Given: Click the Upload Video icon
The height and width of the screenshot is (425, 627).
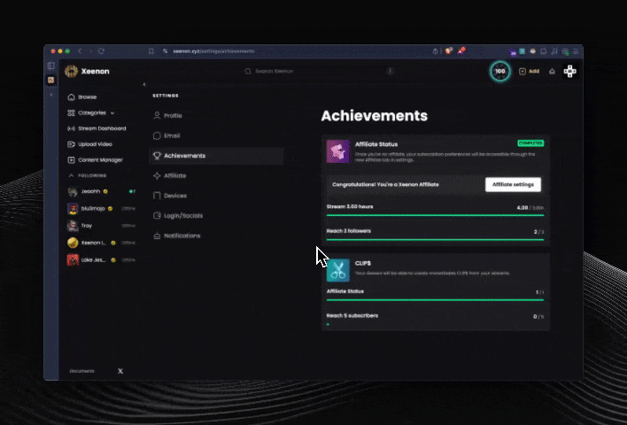Looking at the screenshot, I should pyautogui.click(x=71, y=144).
